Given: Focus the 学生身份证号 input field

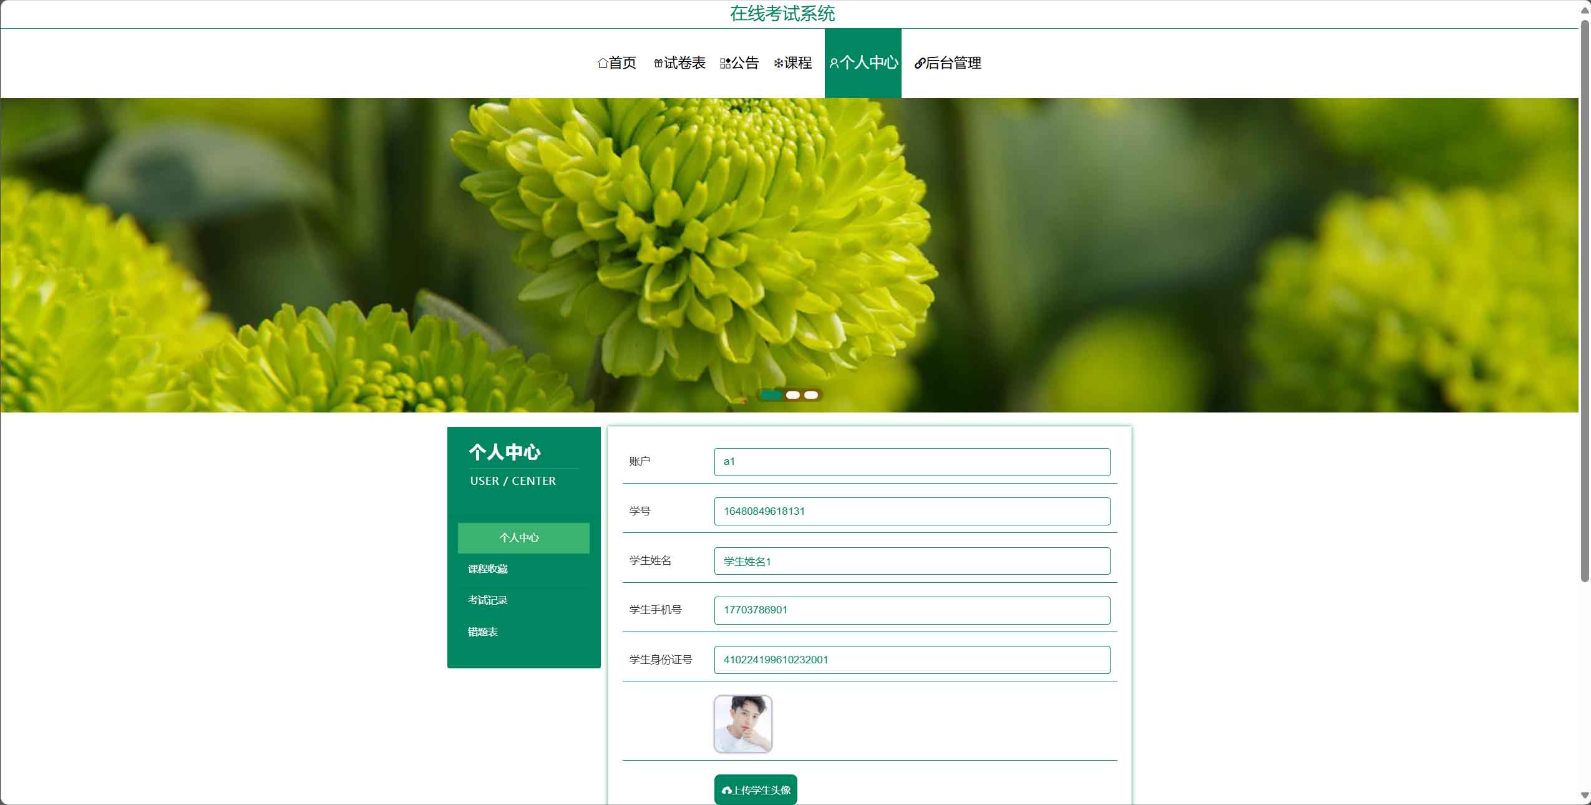Looking at the screenshot, I should pyautogui.click(x=912, y=660).
